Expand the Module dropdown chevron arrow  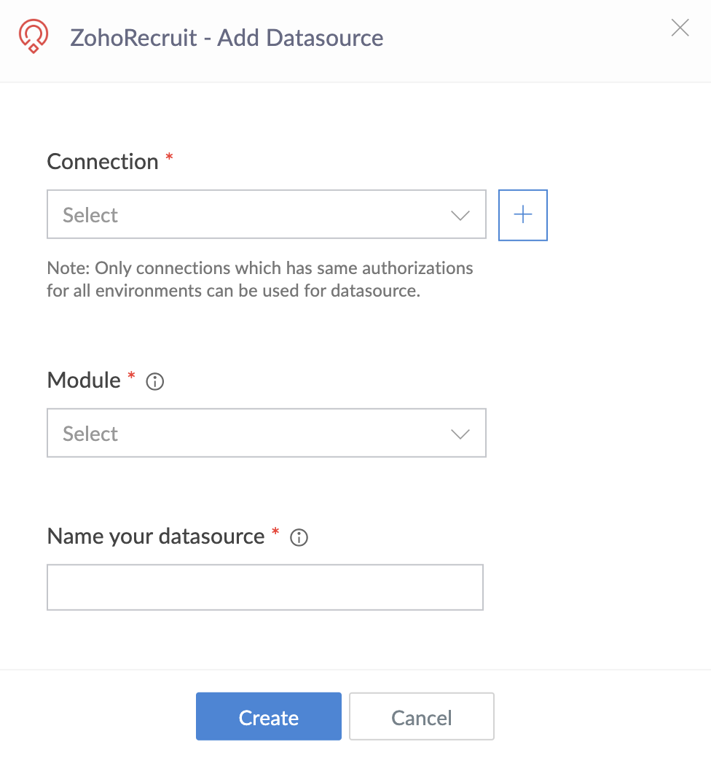coord(460,434)
